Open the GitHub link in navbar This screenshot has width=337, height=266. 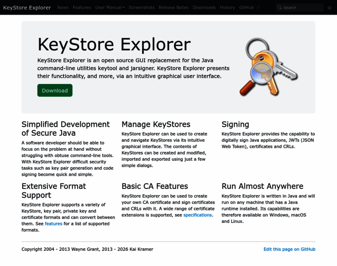coord(246,8)
